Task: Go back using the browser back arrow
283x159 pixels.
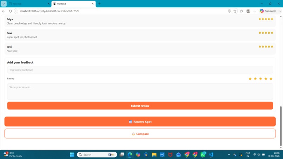Action: tap(4, 11)
